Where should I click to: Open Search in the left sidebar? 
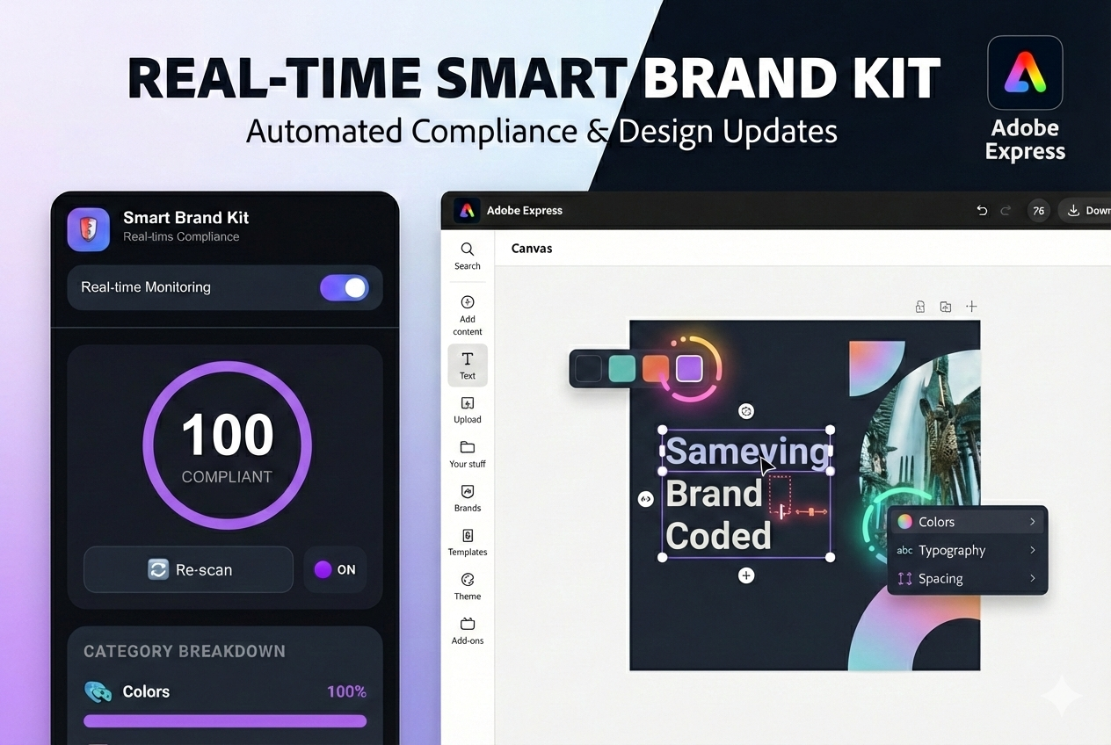[468, 256]
